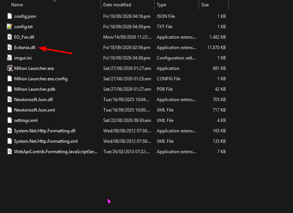Click the Mihon Launcher.exe application icon
The height and width of the screenshot is (213, 293).
click(9, 68)
